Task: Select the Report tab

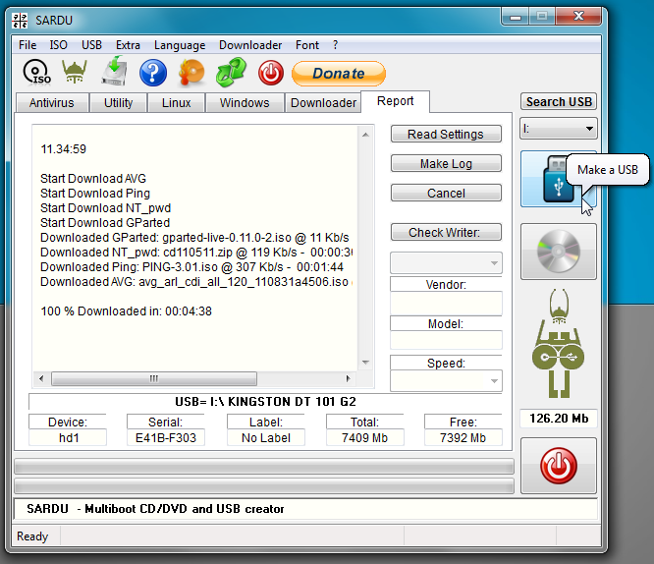Action: coord(396,101)
